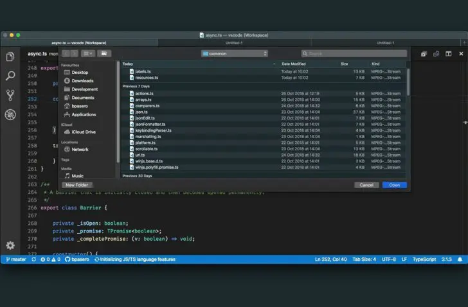Image resolution: width=468 pixels, height=307 pixels.
Task: Sort file list by Kind column
Action: 375,64
